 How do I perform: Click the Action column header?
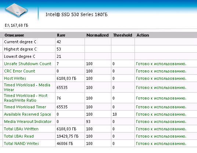pos(143,35)
